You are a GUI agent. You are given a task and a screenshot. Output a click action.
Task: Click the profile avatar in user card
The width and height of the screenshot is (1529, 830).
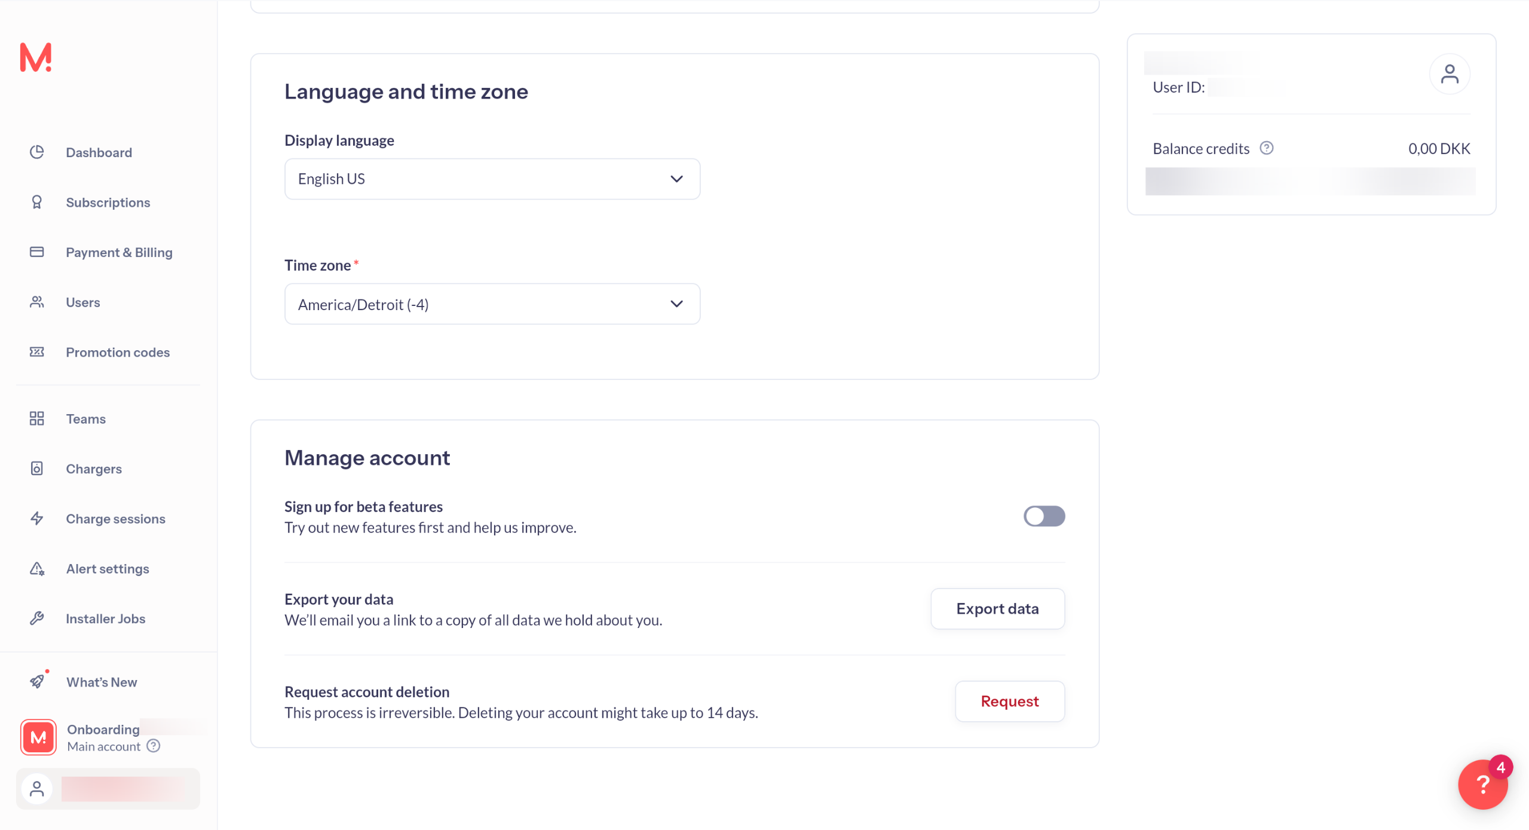(1449, 74)
